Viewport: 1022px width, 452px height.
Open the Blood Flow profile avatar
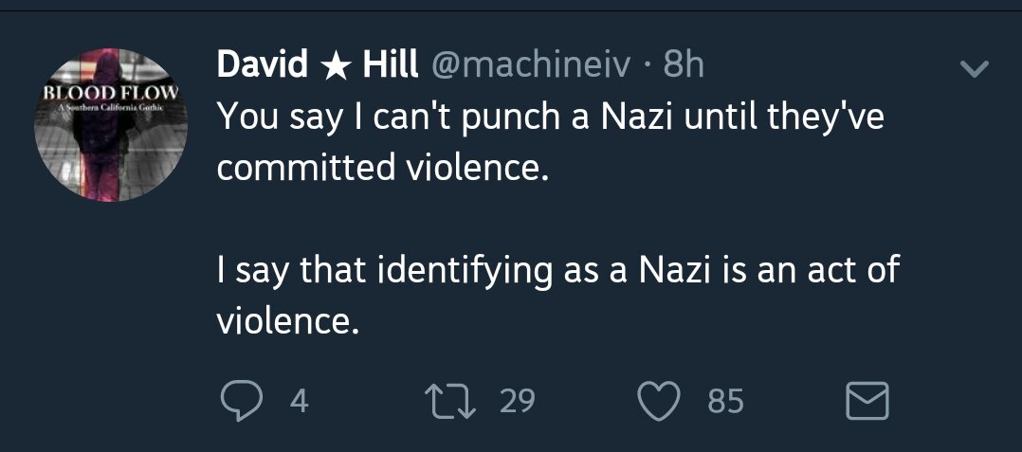pyautogui.click(x=111, y=125)
